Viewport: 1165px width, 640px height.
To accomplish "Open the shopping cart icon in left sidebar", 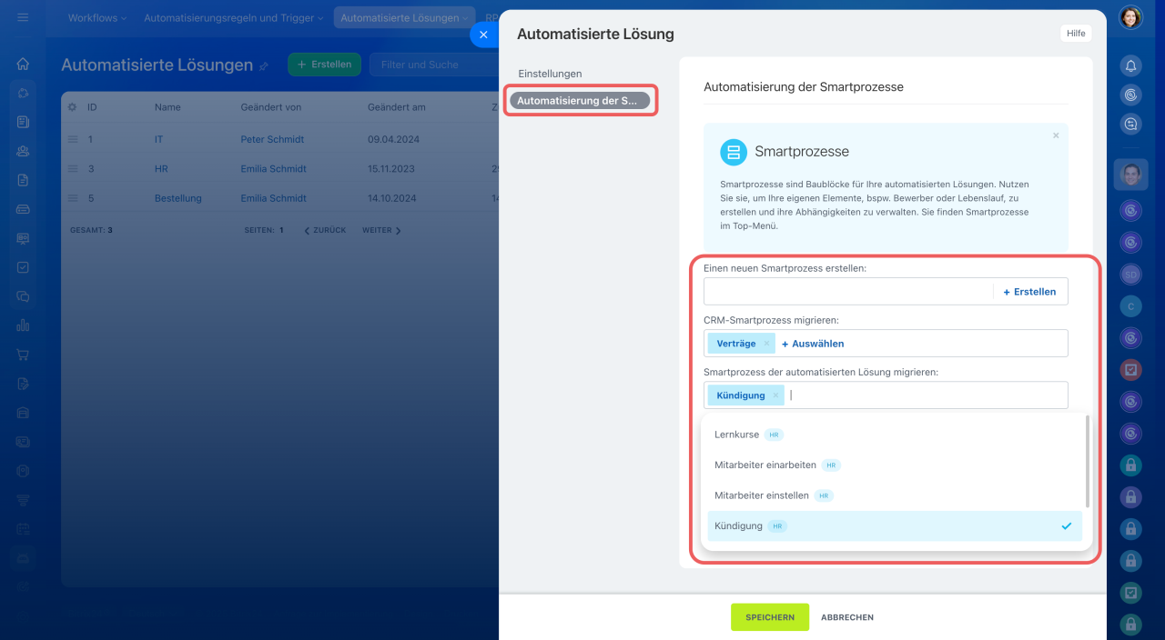I will point(23,355).
